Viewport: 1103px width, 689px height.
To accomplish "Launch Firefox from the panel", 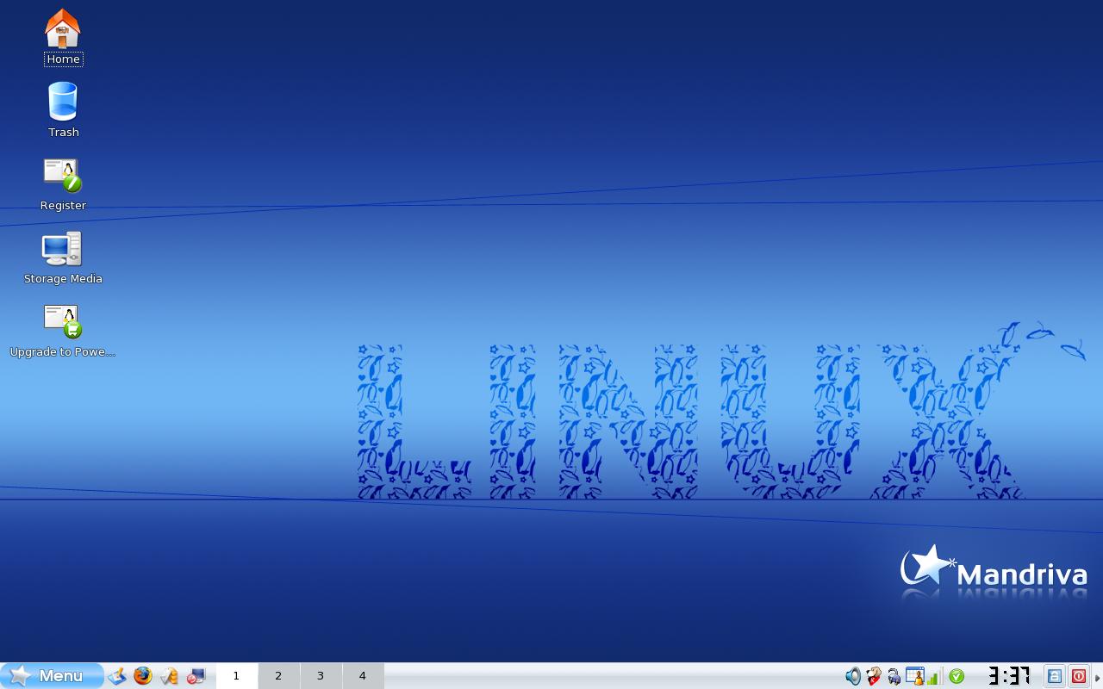I will pos(143,676).
